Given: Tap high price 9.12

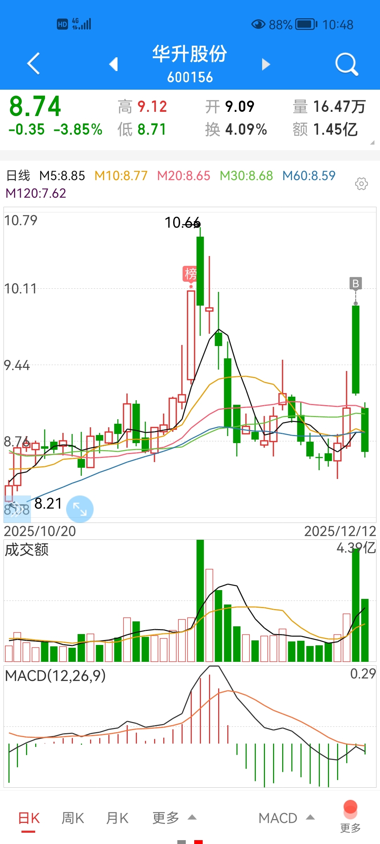Looking at the screenshot, I should [x=152, y=107].
